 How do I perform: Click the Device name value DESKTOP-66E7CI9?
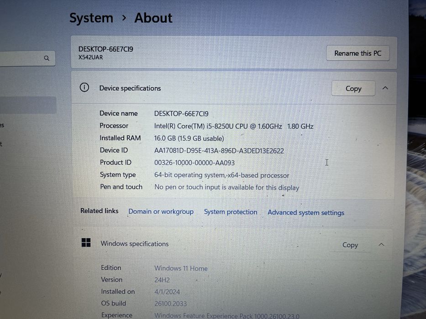tap(181, 113)
